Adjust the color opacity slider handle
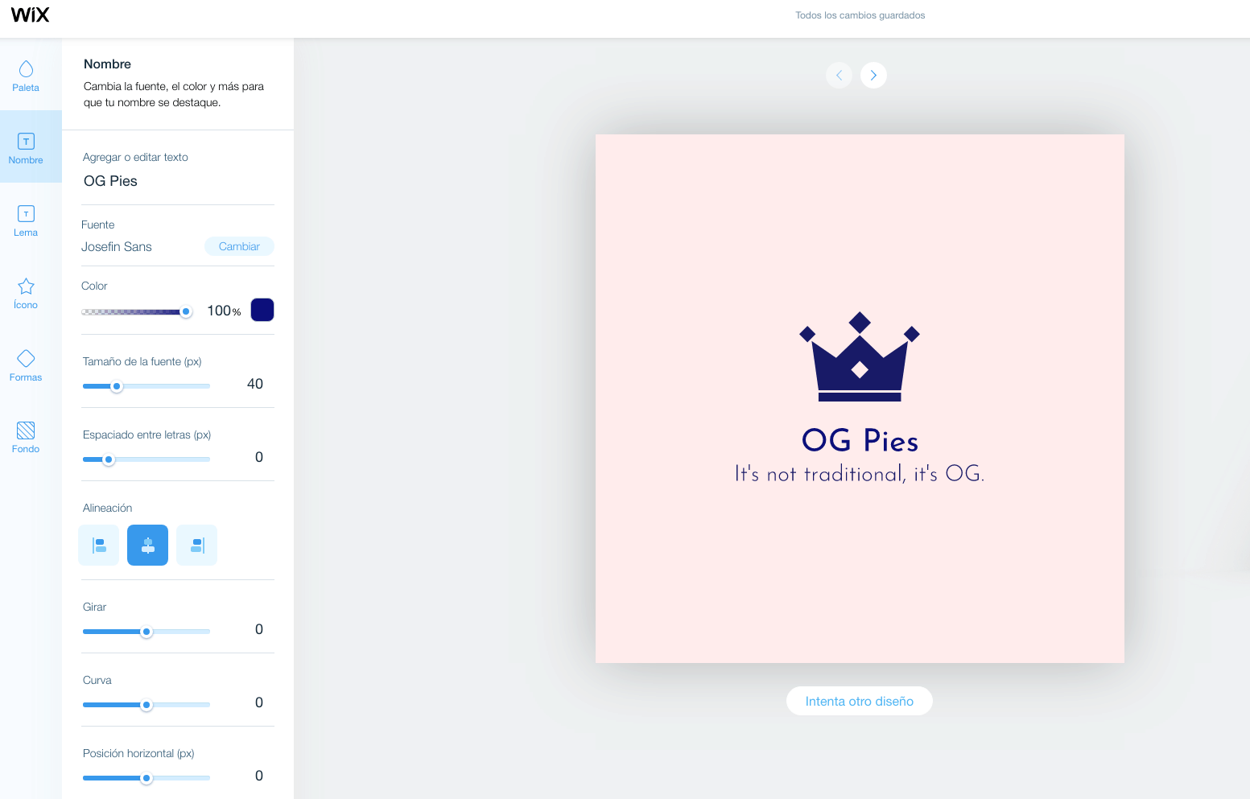The image size is (1250, 799). pos(186,311)
